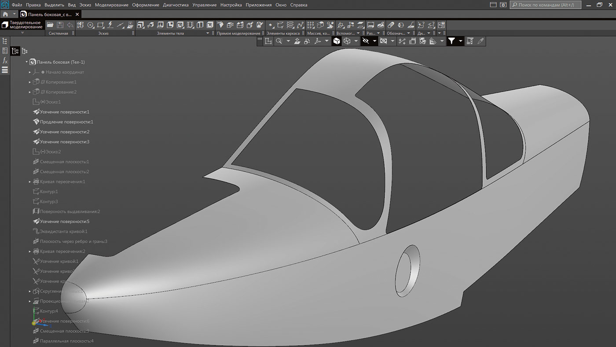Open the Файл menu

(x=17, y=5)
